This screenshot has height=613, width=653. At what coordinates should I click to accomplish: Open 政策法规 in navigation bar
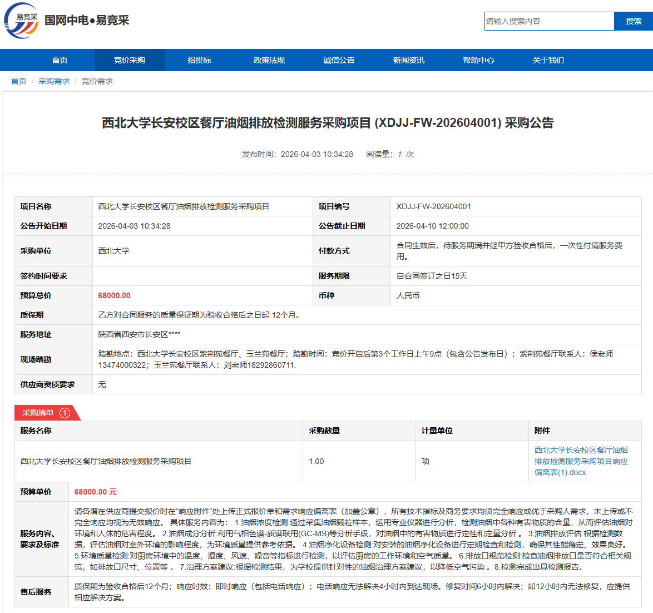[x=269, y=60]
